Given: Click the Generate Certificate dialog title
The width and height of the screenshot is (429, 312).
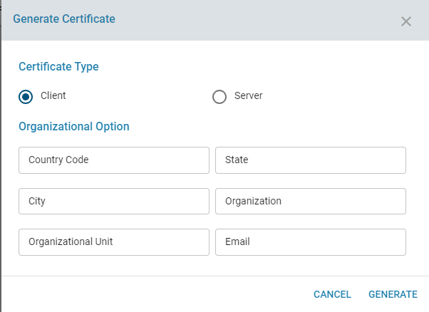Looking at the screenshot, I should 64,19.
